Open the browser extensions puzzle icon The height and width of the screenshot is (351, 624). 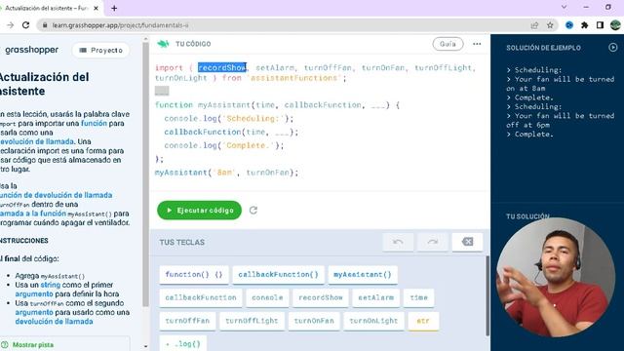tap(585, 25)
